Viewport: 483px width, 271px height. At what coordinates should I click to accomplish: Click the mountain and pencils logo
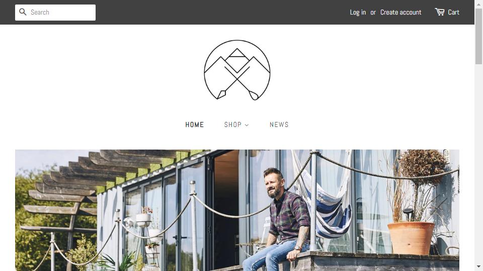[x=237, y=70]
